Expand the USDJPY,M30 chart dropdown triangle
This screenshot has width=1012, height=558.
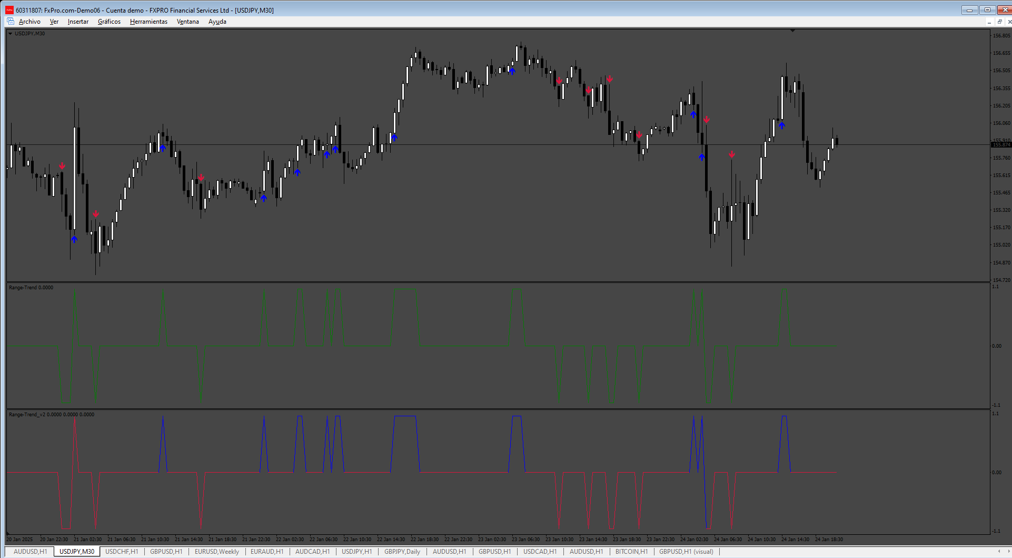(x=10, y=34)
